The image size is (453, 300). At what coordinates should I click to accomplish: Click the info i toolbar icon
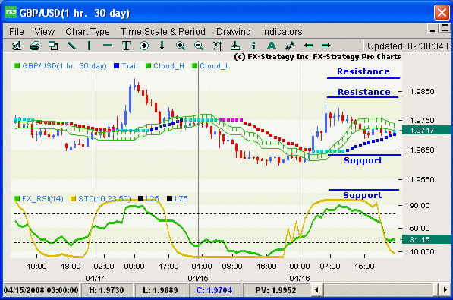[x=253, y=46]
